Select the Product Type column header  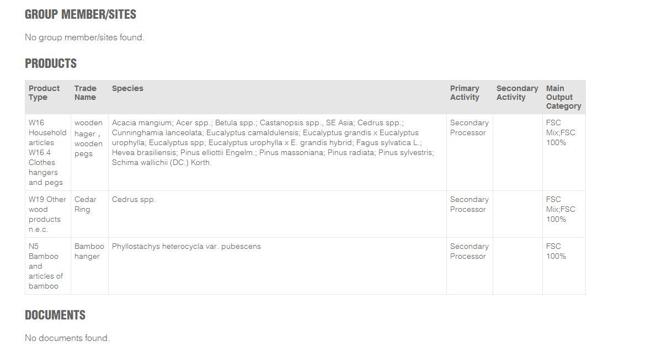pyautogui.click(x=44, y=93)
